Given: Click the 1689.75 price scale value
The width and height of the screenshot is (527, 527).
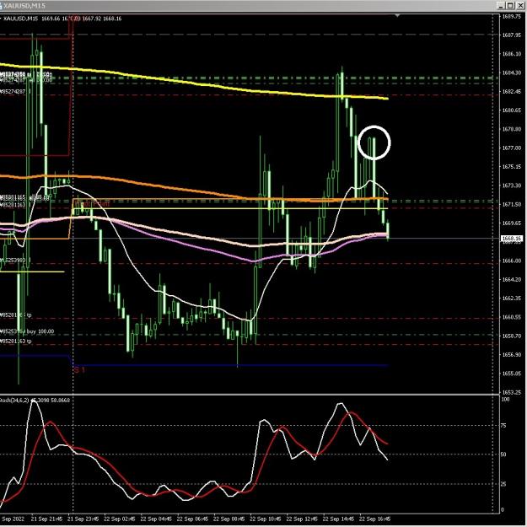Looking at the screenshot, I should pos(512,16).
